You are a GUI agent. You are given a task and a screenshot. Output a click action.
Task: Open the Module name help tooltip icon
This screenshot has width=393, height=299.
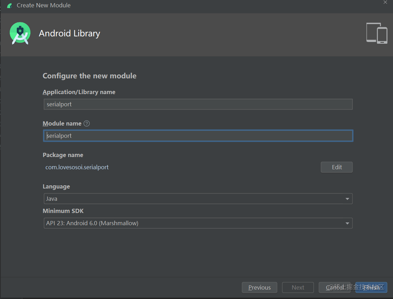tap(86, 123)
